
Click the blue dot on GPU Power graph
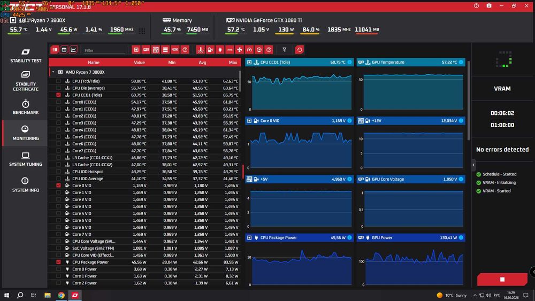click(x=461, y=237)
